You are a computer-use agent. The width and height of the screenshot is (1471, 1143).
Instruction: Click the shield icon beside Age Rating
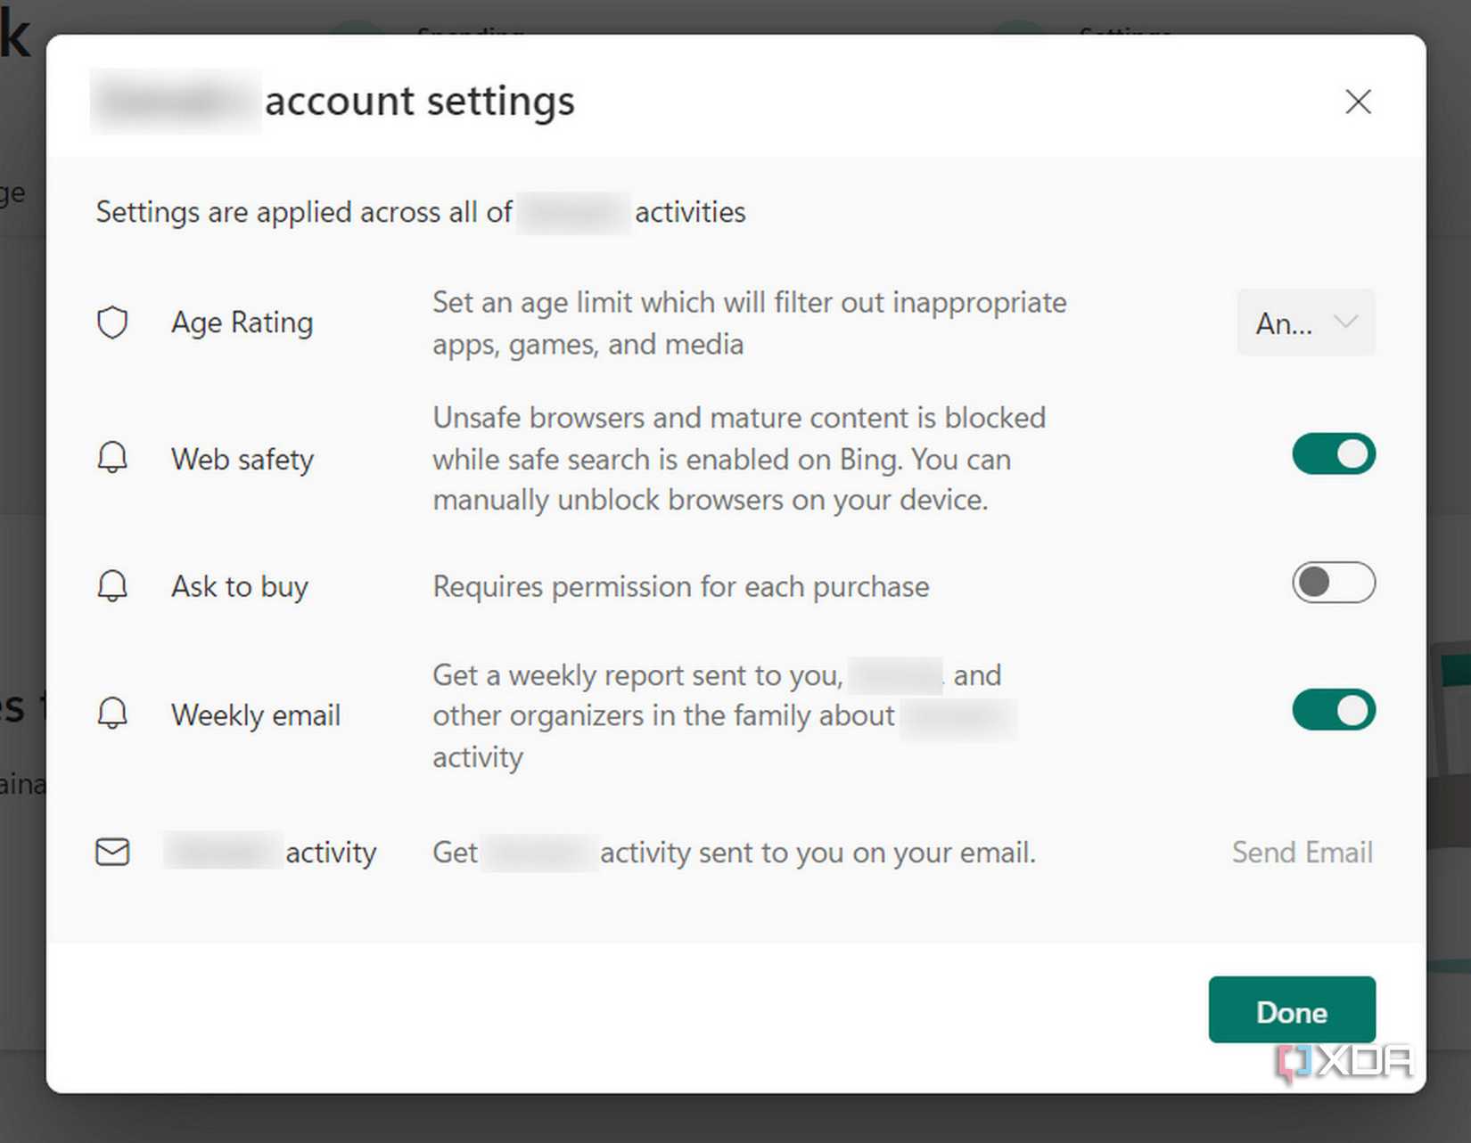112,322
